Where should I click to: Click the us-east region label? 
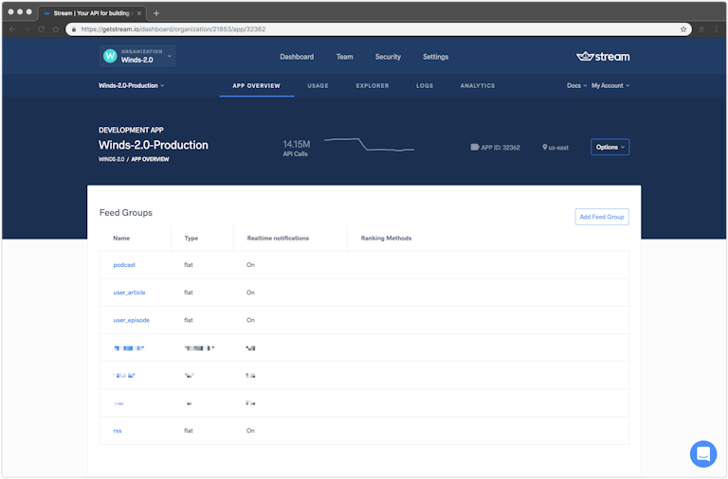[x=558, y=148]
